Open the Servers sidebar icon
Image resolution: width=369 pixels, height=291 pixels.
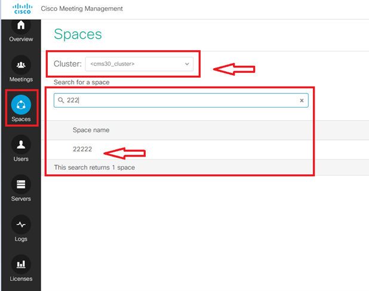(21, 185)
